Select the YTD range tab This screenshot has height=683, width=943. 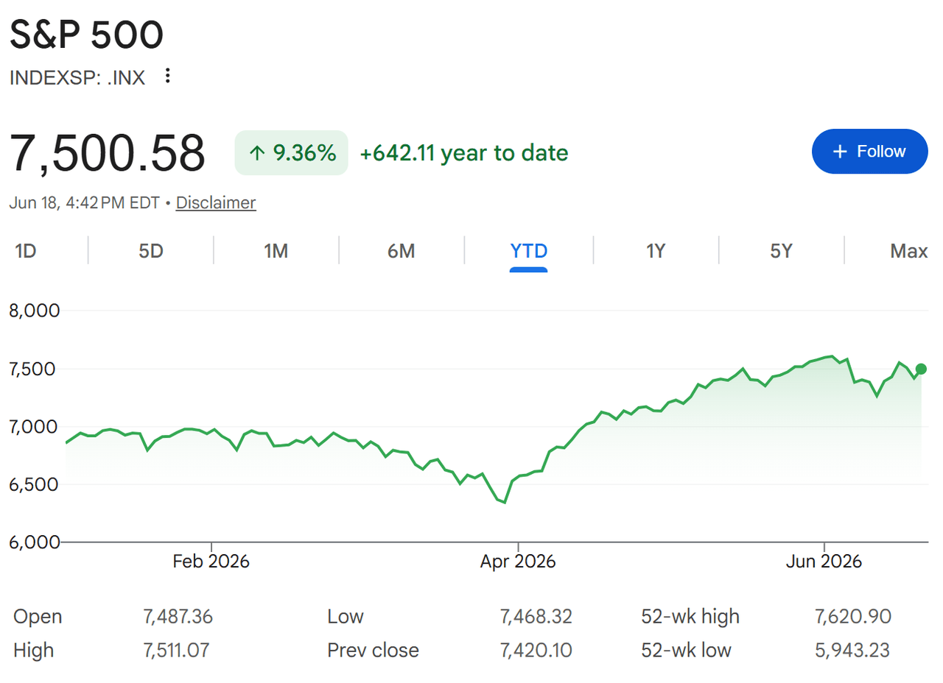point(529,252)
